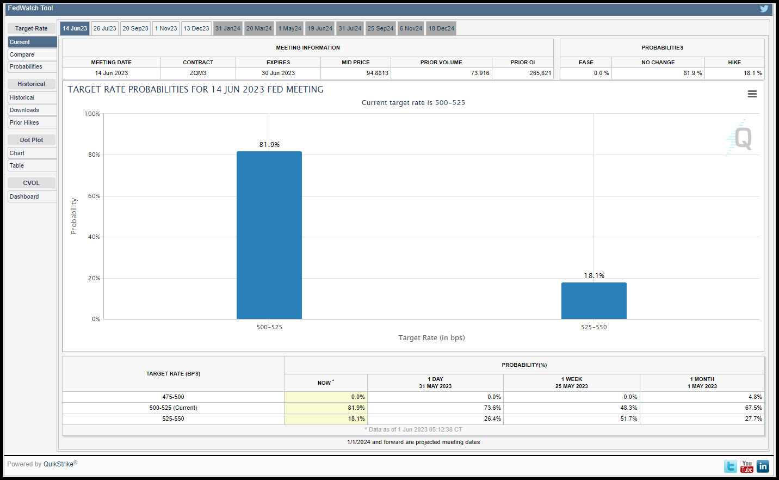This screenshot has width=779, height=480.
Task: Open the YouTube icon in footer
Action: [x=747, y=466]
